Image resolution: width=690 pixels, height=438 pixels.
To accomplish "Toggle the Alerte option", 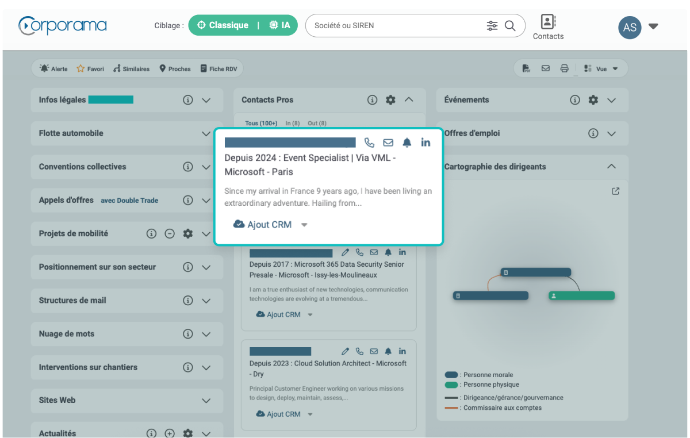I will (x=53, y=69).
